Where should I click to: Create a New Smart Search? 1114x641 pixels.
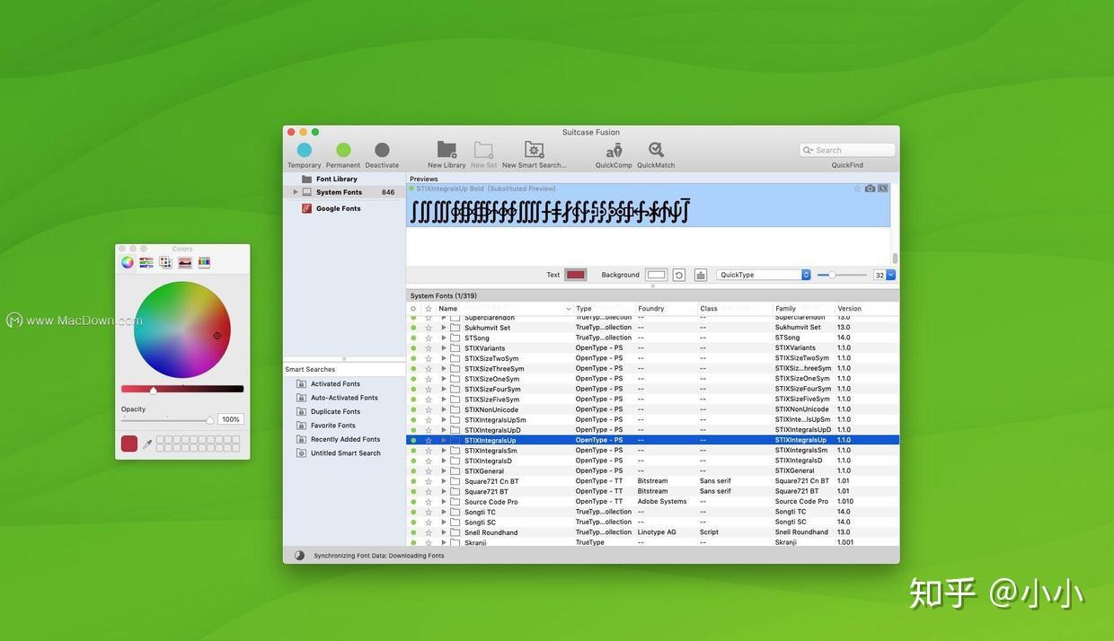(x=534, y=150)
